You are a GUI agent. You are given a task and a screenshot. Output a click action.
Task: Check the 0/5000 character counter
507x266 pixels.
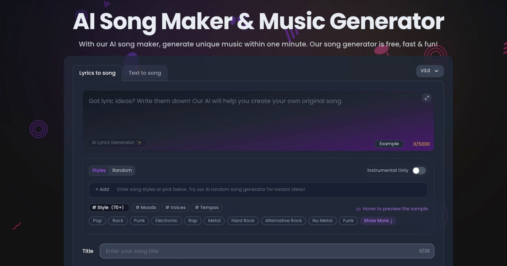point(421,144)
